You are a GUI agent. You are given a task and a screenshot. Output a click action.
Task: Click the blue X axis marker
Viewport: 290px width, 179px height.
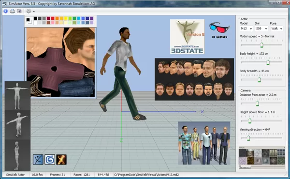click(202, 112)
